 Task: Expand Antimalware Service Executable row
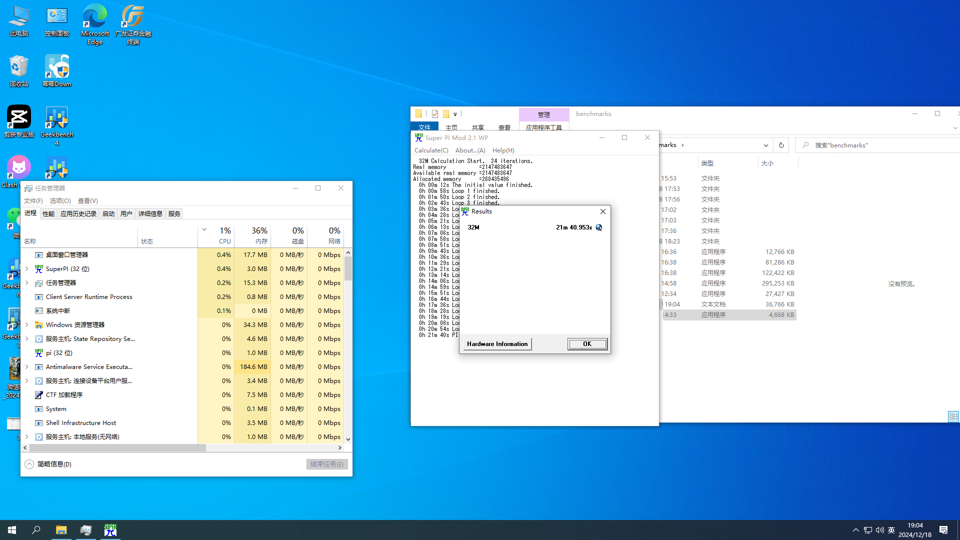coord(27,366)
